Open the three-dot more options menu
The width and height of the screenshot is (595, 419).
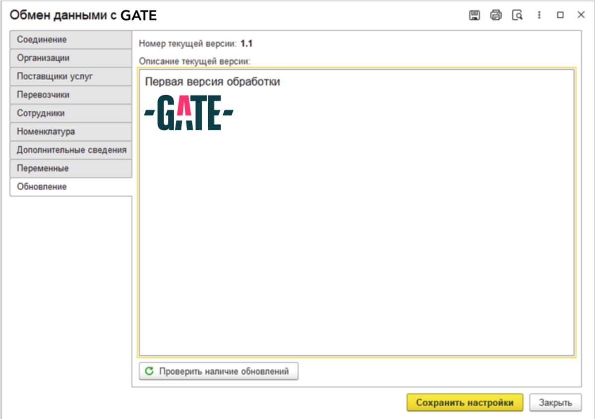point(539,15)
